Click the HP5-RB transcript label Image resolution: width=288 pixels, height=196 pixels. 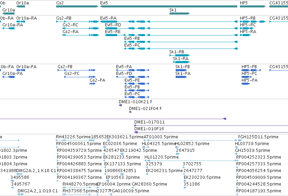coord(248,18)
